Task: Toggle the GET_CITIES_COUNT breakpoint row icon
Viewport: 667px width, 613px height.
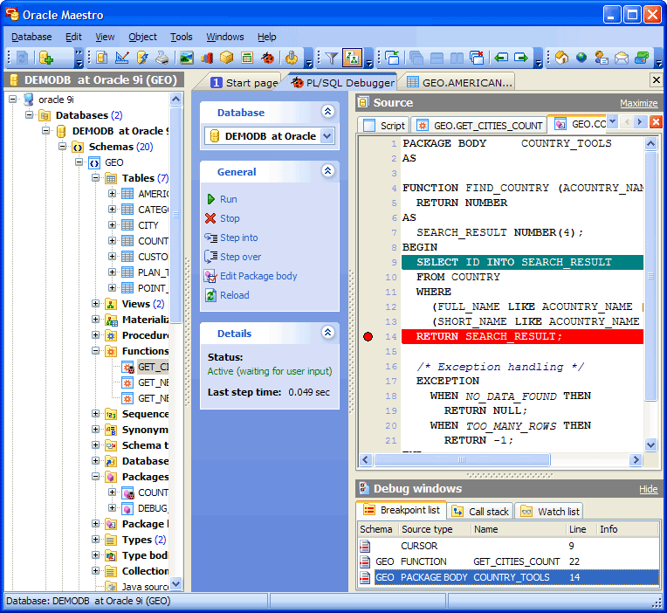Action: (365, 561)
